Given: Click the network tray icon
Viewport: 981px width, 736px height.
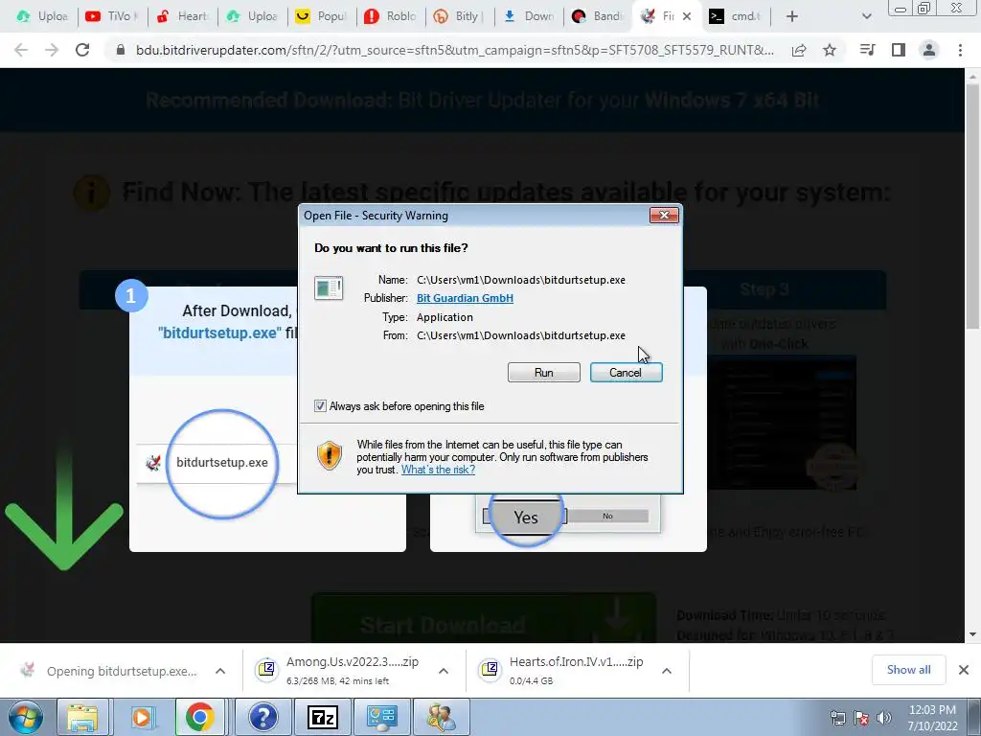Looking at the screenshot, I should coord(837,718).
